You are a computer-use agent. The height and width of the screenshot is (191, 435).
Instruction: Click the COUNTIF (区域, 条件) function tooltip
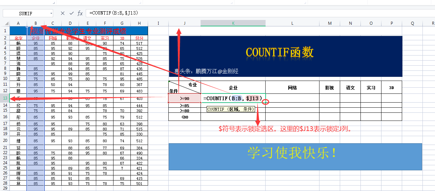coord(231,109)
